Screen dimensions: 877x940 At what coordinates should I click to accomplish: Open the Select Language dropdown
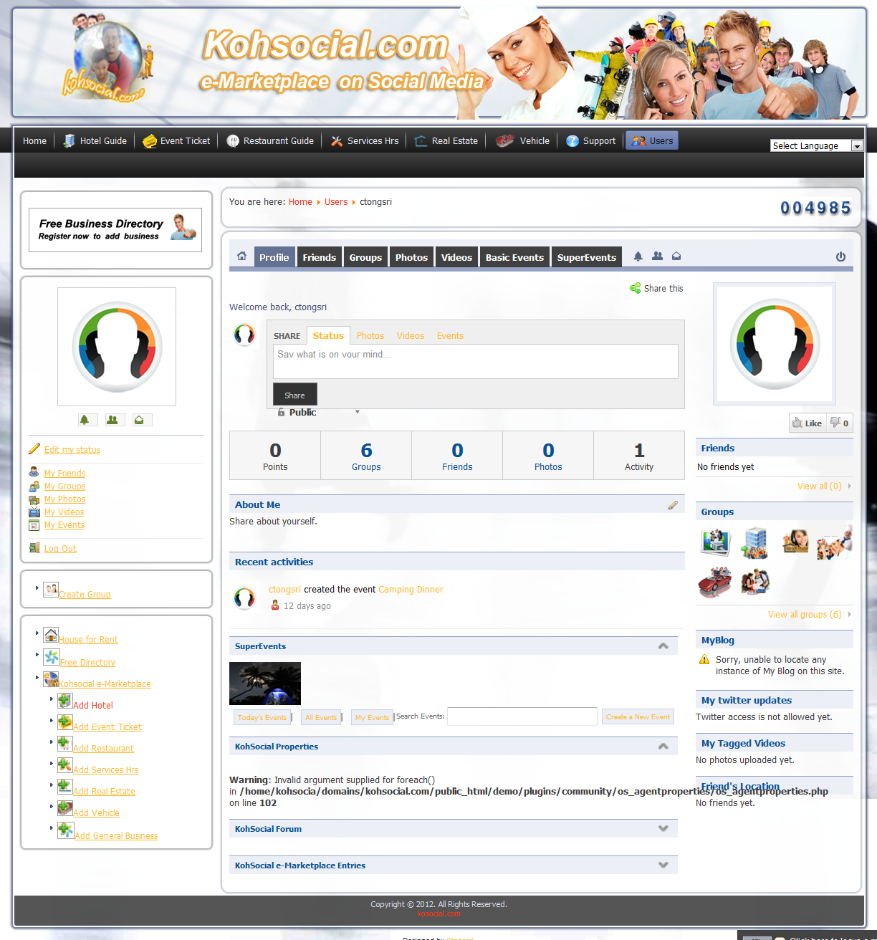[817, 145]
